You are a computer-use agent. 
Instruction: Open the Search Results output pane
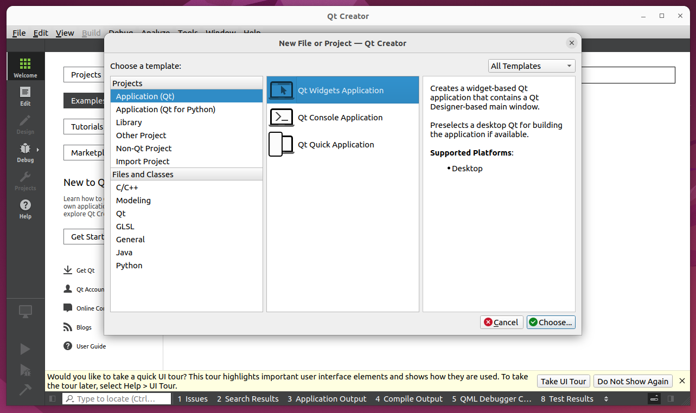pyautogui.click(x=247, y=398)
